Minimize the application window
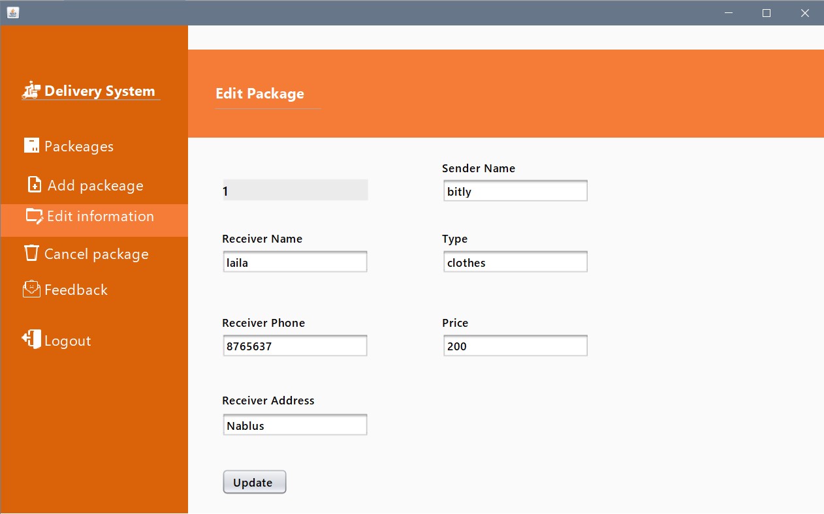 click(x=729, y=12)
